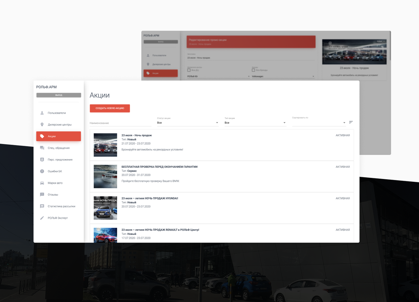
Task: Click the promo preview image in back window
Action: click(x=354, y=51)
